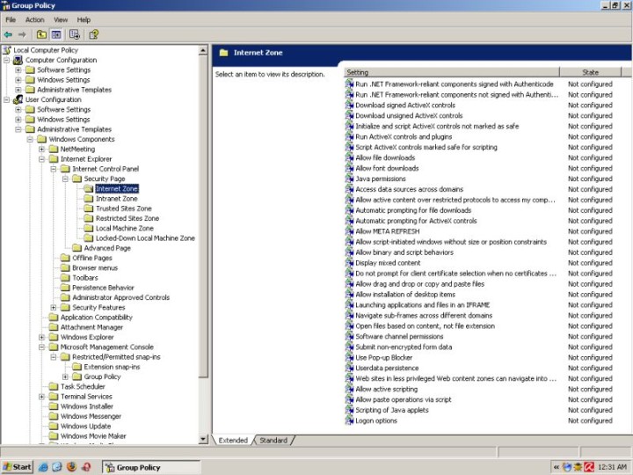Click the tree pane scroll down arrow

tap(204, 439)
